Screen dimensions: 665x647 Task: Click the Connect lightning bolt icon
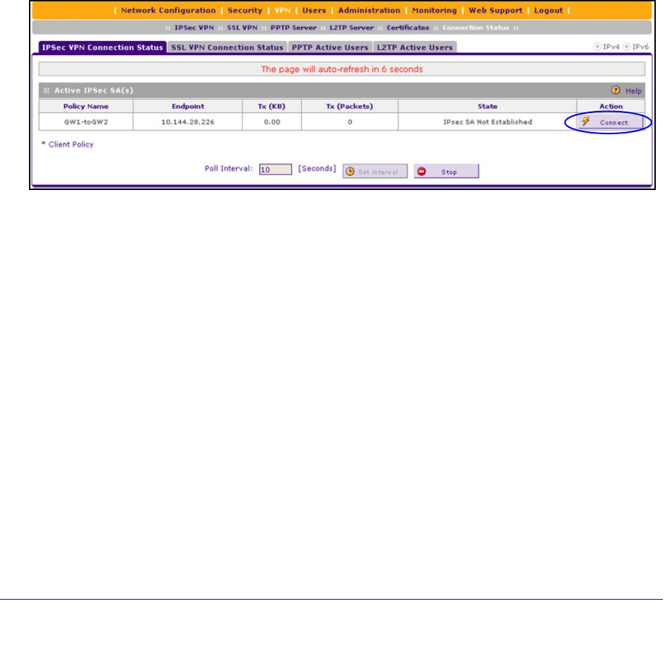point(586,121)
